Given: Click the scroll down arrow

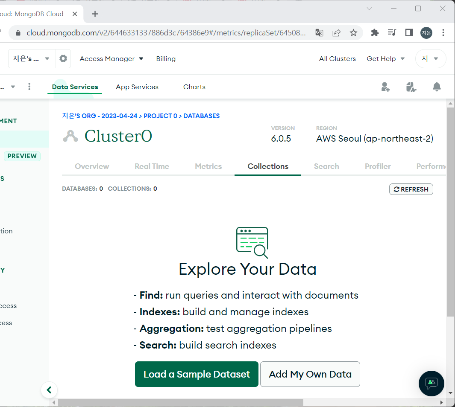Looking at the screenshot, I should (x=450, y=393).
